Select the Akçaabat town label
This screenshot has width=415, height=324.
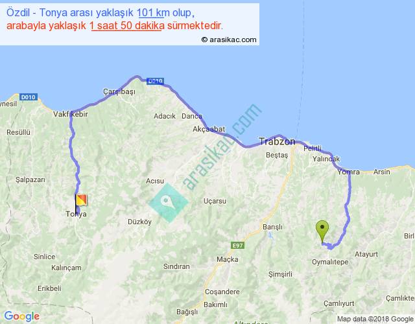209,129
